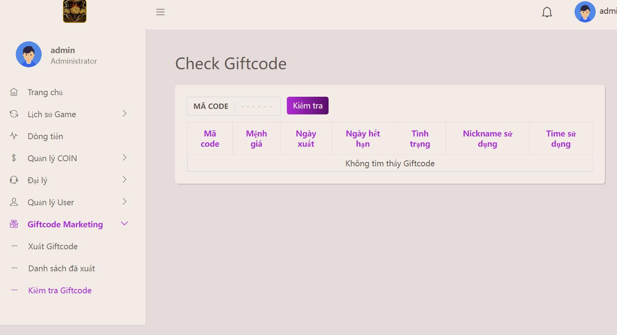This screenshot has height=335, width=617.
Task: Click the Mã Code input field
Action: [257, 106]
